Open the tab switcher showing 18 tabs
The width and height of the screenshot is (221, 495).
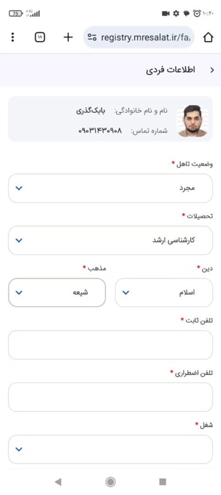40,37
